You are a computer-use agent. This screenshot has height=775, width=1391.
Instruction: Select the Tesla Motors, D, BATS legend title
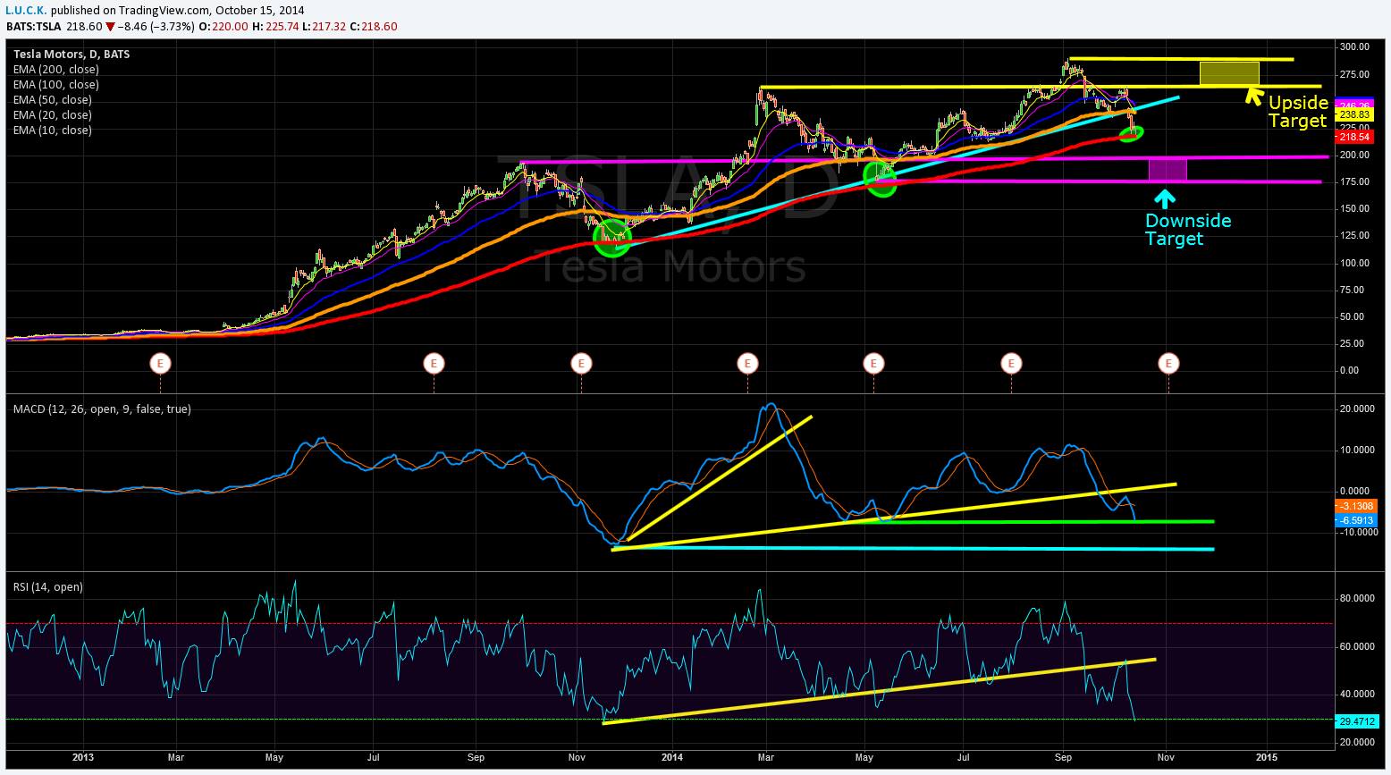pyautogui.click(x=72, y=54)
